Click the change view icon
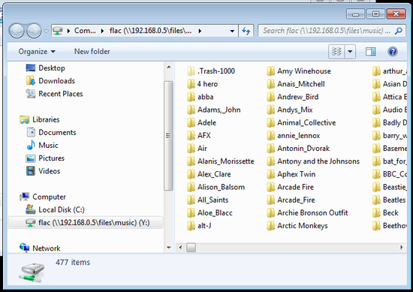The height and width of the screenshot is (292, 413). click(336, 51)
